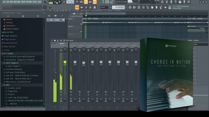Viewport: 209px width, 117px height.
Task: Click the tempo field showing 161
Action: [x=70, y=2]
